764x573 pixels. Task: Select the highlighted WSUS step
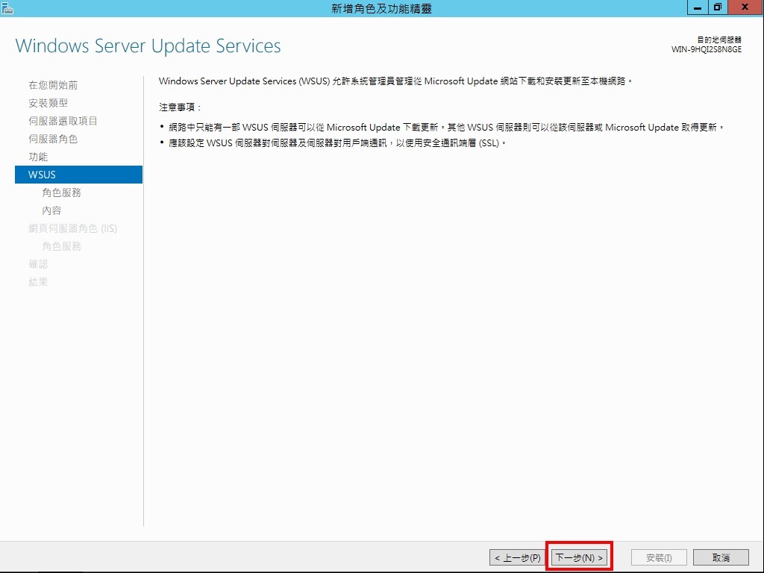click(x=78, y=175)
